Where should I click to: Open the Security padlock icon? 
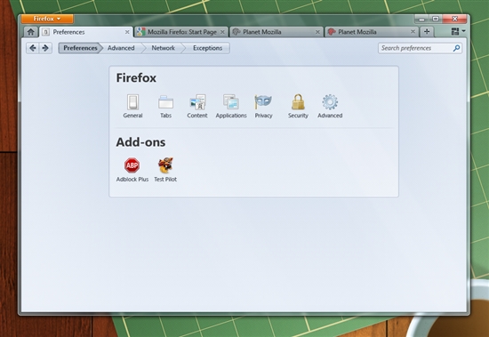click(298, 102)
